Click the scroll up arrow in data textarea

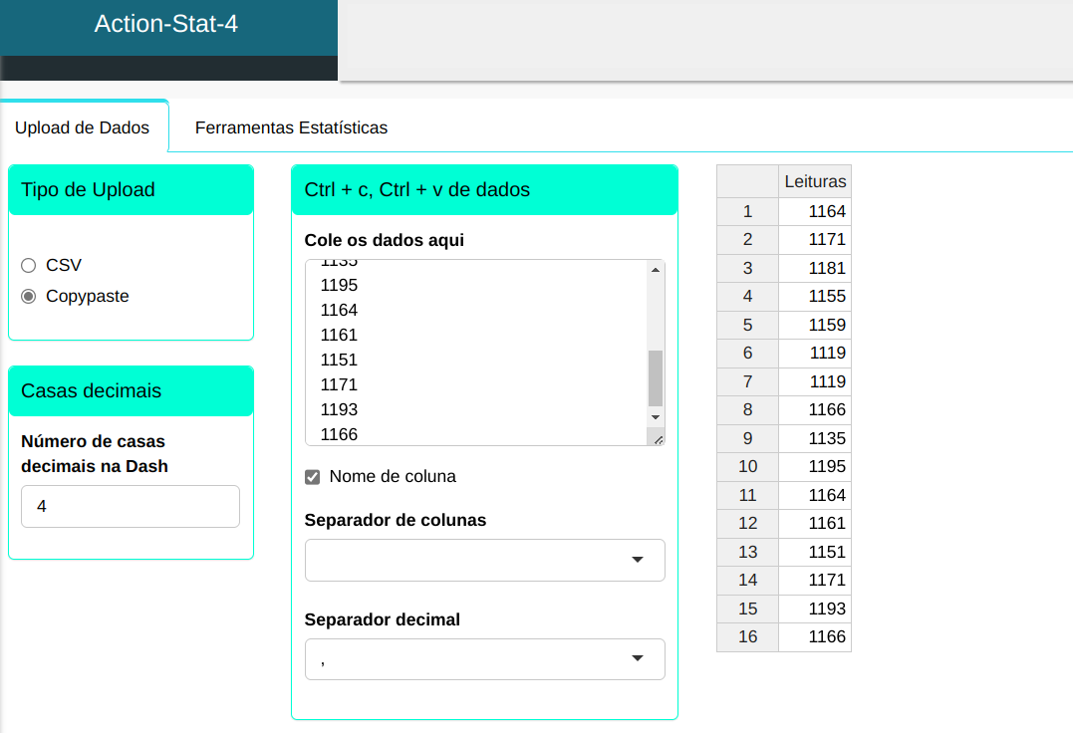click(655, 270)
